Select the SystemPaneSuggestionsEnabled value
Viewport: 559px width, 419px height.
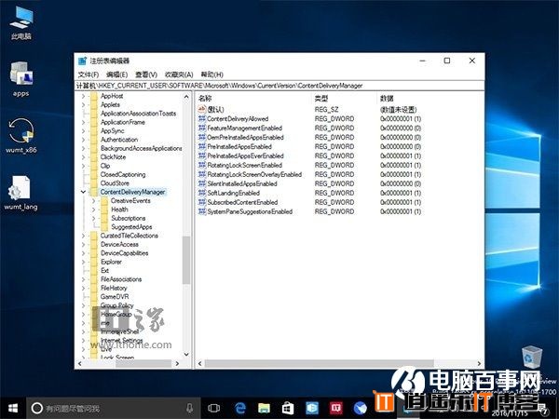(250, 211)
